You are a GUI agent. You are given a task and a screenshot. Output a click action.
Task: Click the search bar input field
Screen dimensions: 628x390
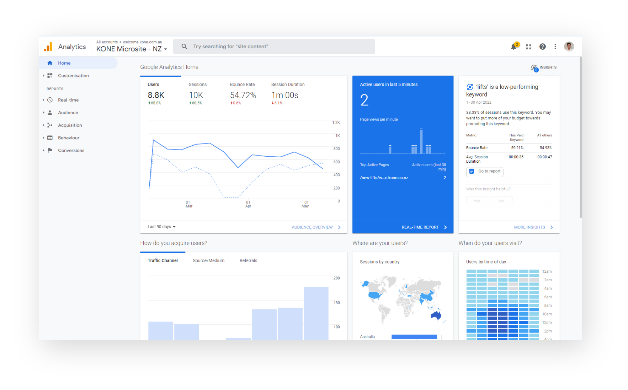click(274, 47)
